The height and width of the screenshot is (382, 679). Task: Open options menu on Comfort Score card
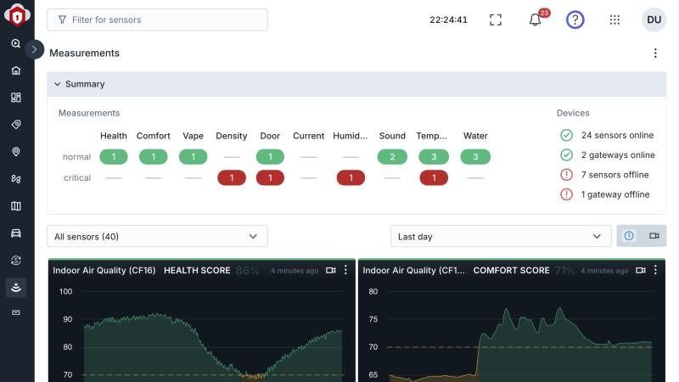[655, 270]
